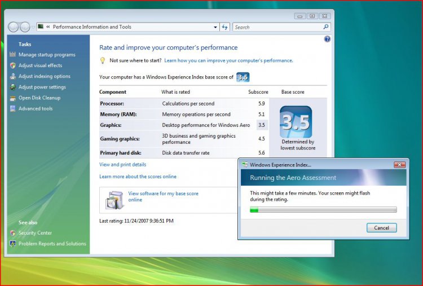Open Adjust indexing options task
Image resolution: width=423 pixels, height=286 pixels.
pyautogui.click(x=45, y=76)
